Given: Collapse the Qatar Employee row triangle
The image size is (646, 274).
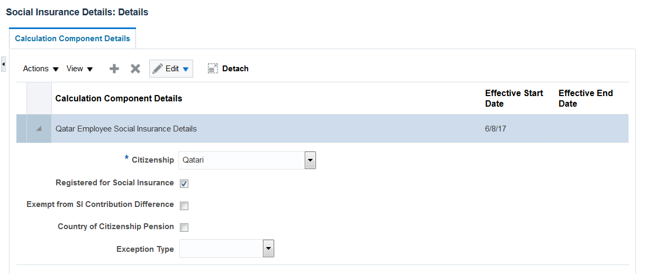Looking at the screenshot, I should coord(39,129).
